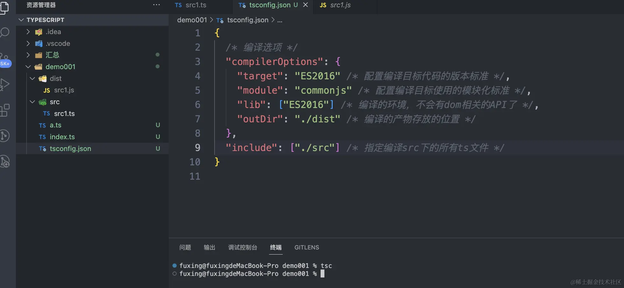Expand the .vscode folder
The width and height of the screenshot is (624, 288).
pyautogui.click(x=28, y=44)
